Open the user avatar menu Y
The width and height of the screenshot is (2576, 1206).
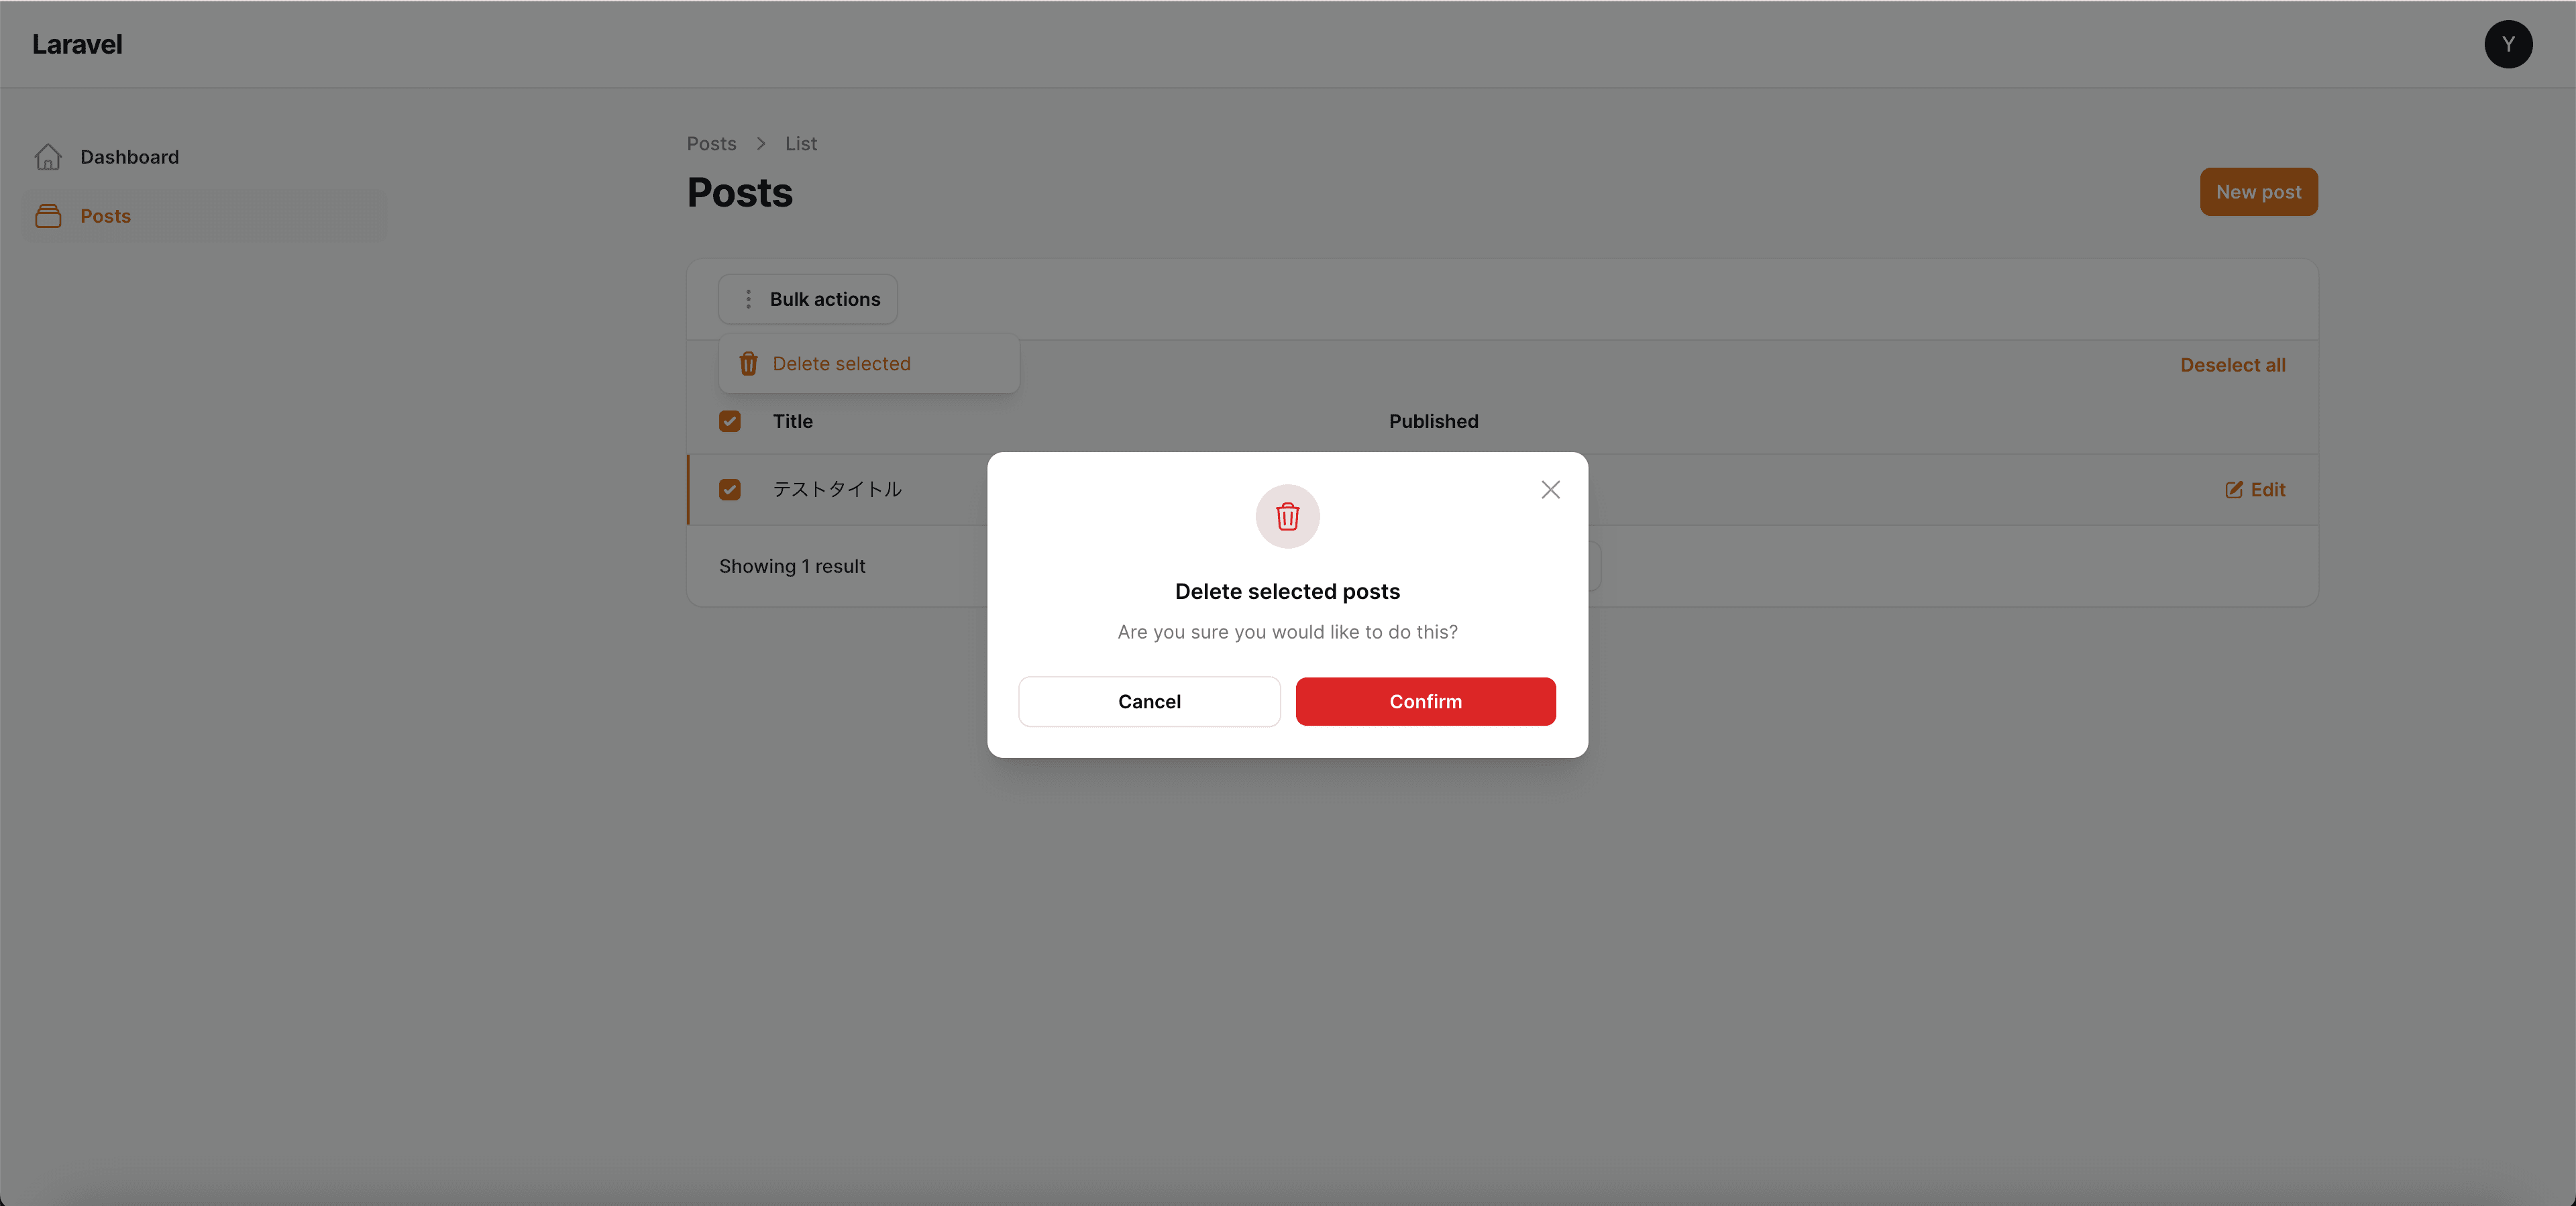click(x=2507, y=44)
